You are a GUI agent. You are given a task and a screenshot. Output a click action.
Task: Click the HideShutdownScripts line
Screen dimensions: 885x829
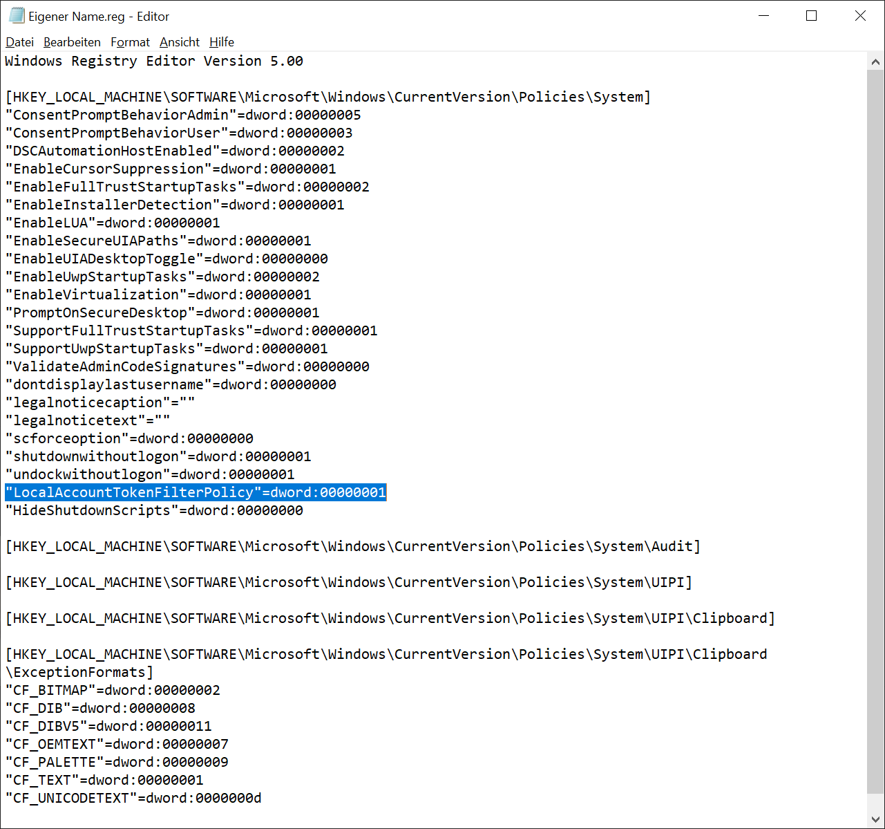(154, 510)
